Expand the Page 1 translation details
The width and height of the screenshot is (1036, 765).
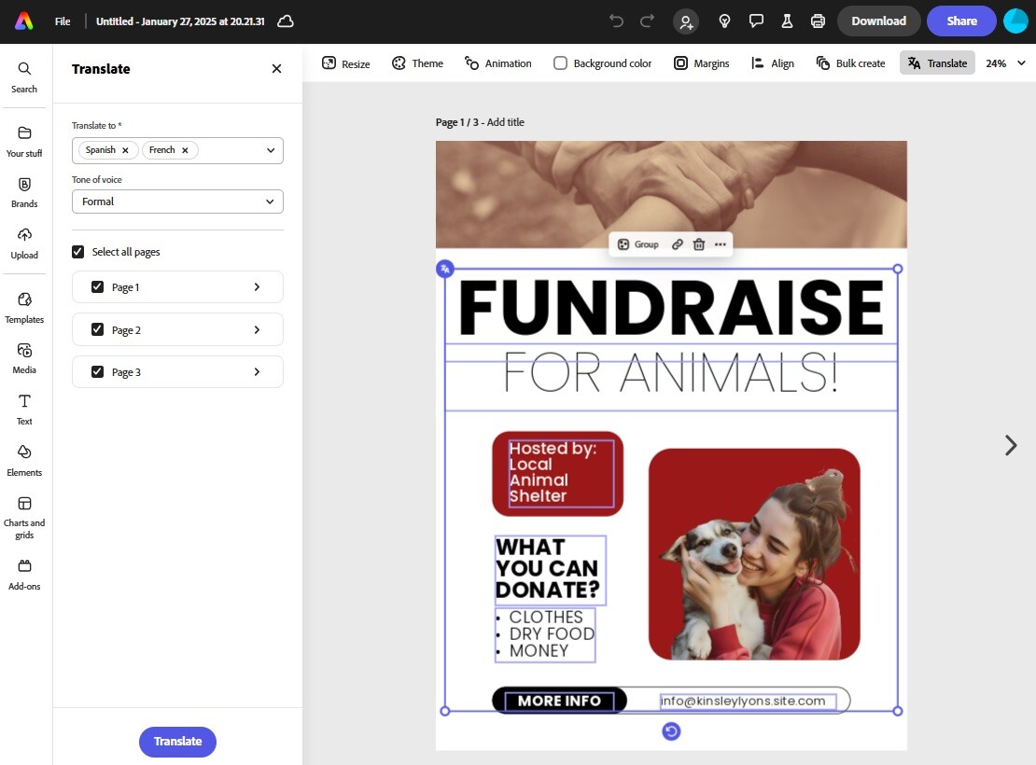click(x=257, y=286)
